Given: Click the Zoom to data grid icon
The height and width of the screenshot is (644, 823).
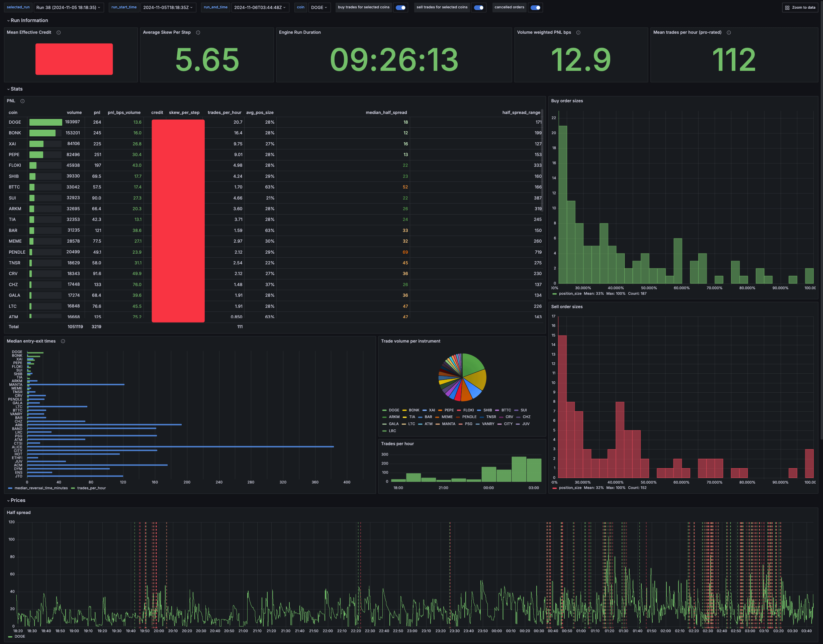Looking at the screenshot, I should (787, 8).
